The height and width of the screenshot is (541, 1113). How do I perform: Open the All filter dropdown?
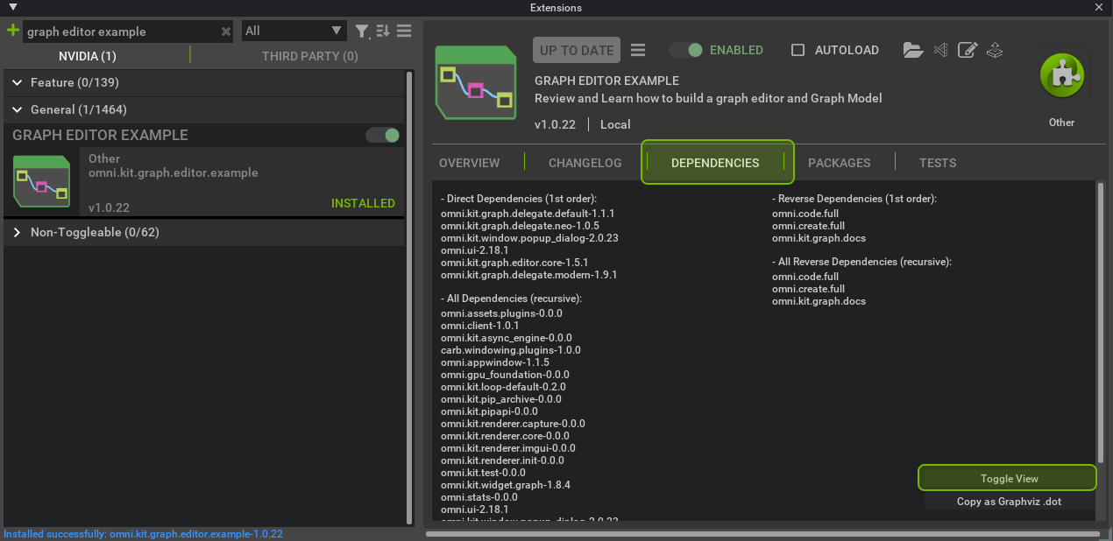coord(294,31)
